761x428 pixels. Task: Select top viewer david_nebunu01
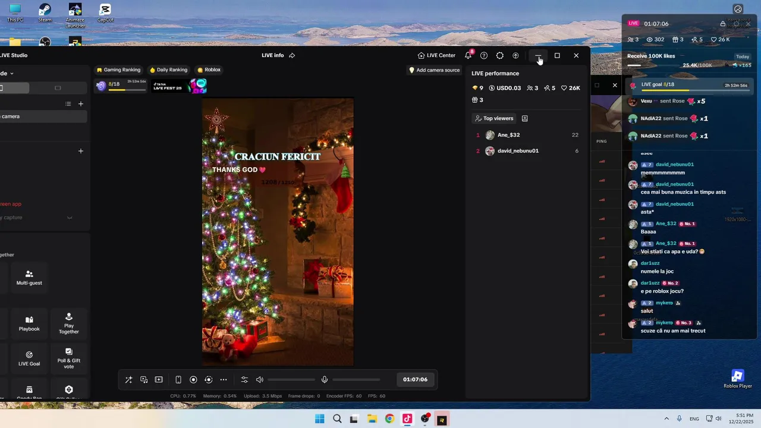[527, 151]
